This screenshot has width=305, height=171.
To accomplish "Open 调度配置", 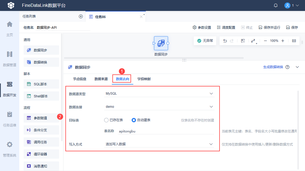I will (x=226, y=28).
